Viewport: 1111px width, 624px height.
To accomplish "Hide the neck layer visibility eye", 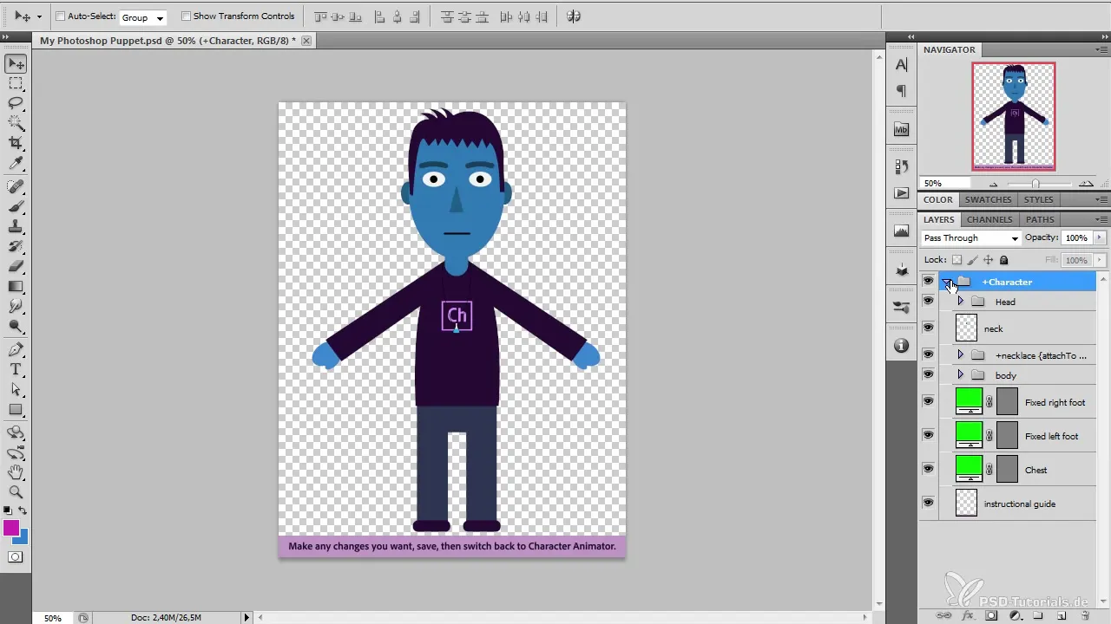I will coord(928,328).
